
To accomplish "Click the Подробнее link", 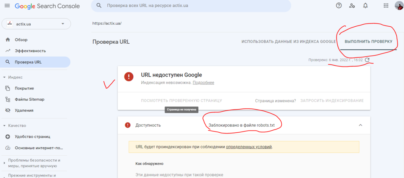I will (x=203, y=83).
